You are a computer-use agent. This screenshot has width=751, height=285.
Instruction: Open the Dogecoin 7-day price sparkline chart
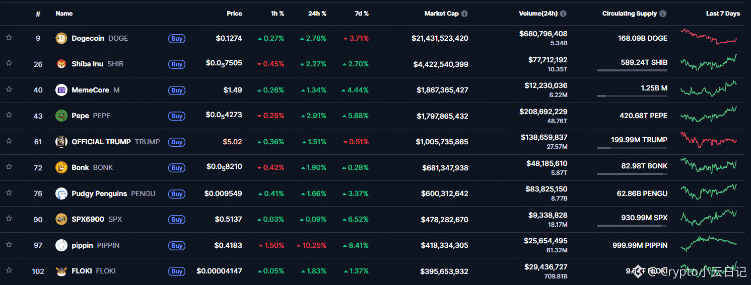708,37
